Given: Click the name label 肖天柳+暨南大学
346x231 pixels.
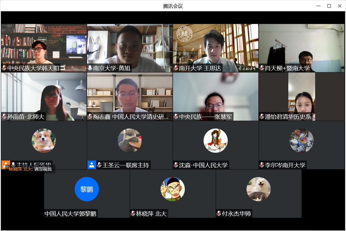Looking at the screenshot, I should 287,68.
